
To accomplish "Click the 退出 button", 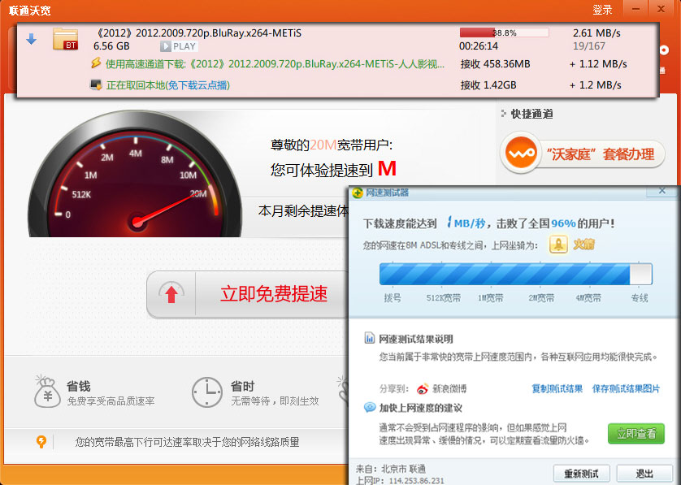I will point(644,474).
